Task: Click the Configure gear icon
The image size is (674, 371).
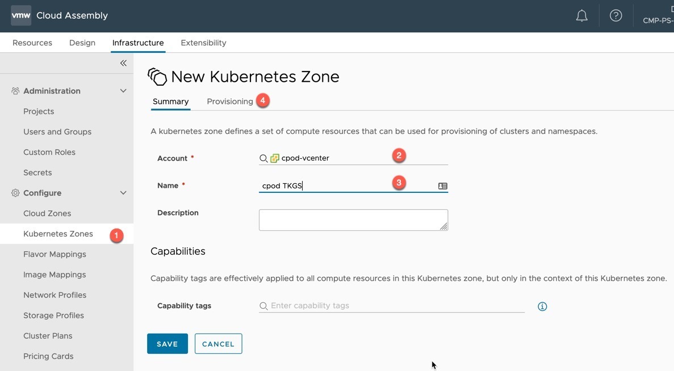Action: pyautogui.click(x=15, y=193)
